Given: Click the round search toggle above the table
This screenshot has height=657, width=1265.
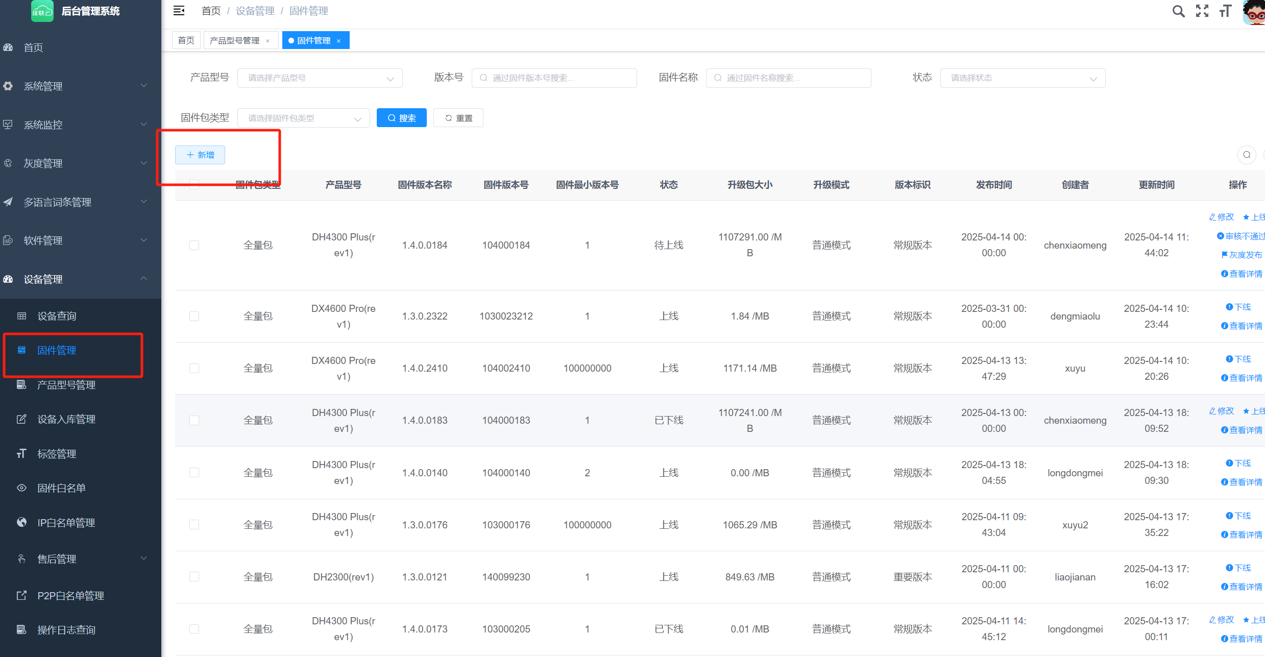Looking at the screenshot, I should click(x=1247, y=155).
